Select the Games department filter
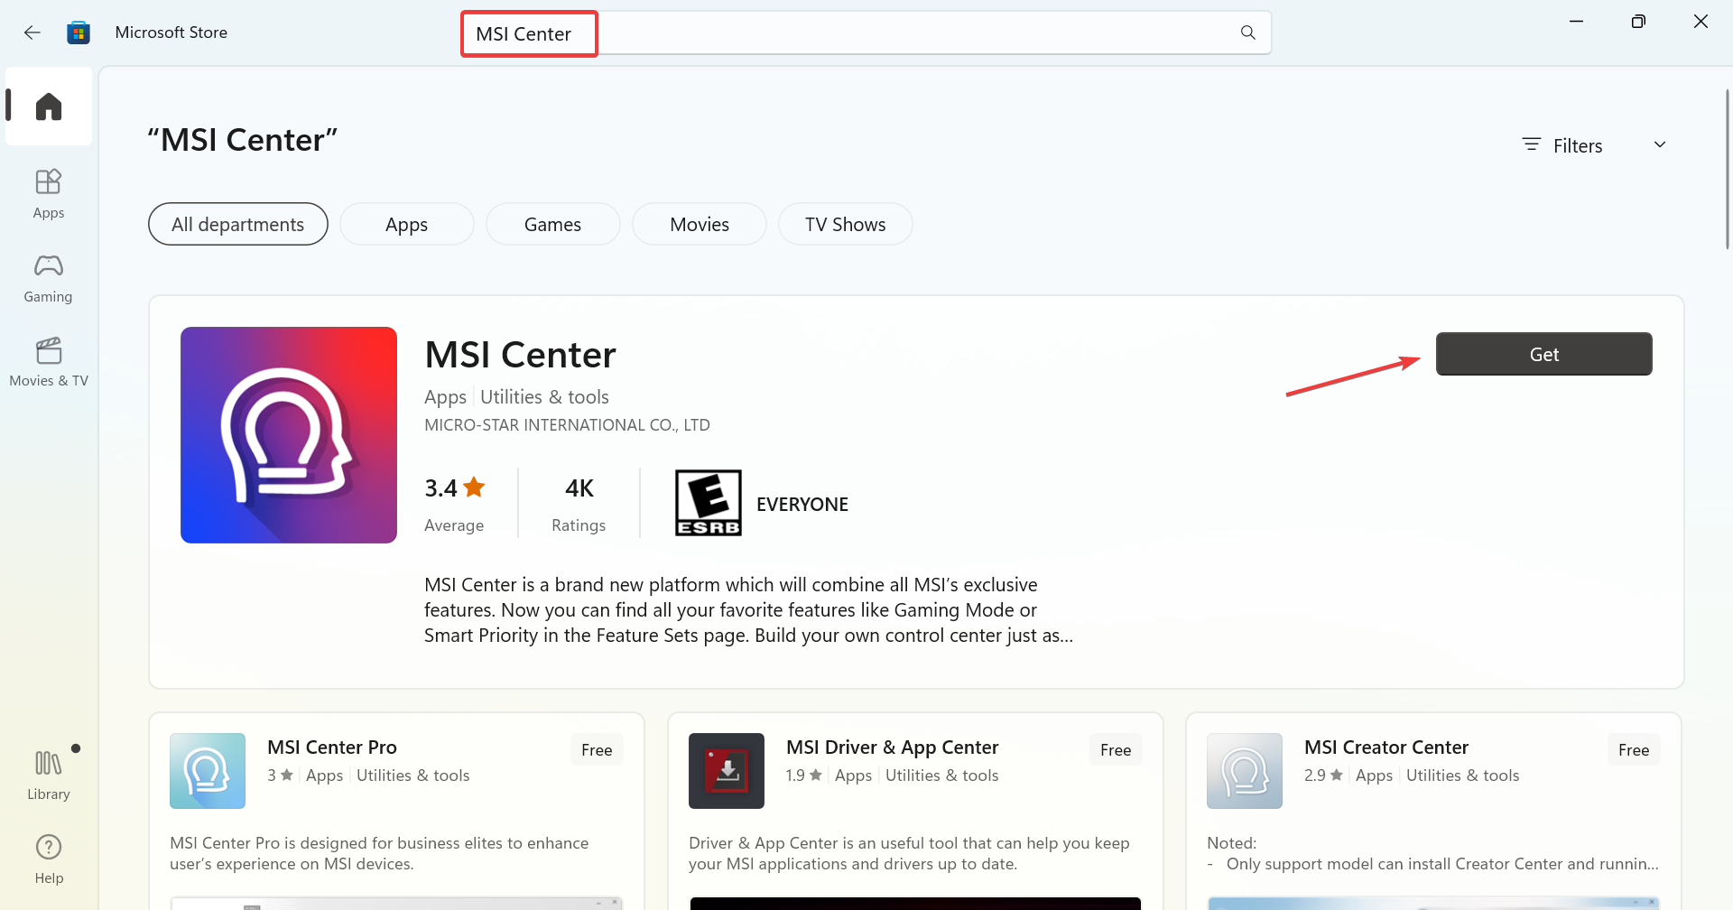This screenshot has height=910, width=1733. (553, 224)
